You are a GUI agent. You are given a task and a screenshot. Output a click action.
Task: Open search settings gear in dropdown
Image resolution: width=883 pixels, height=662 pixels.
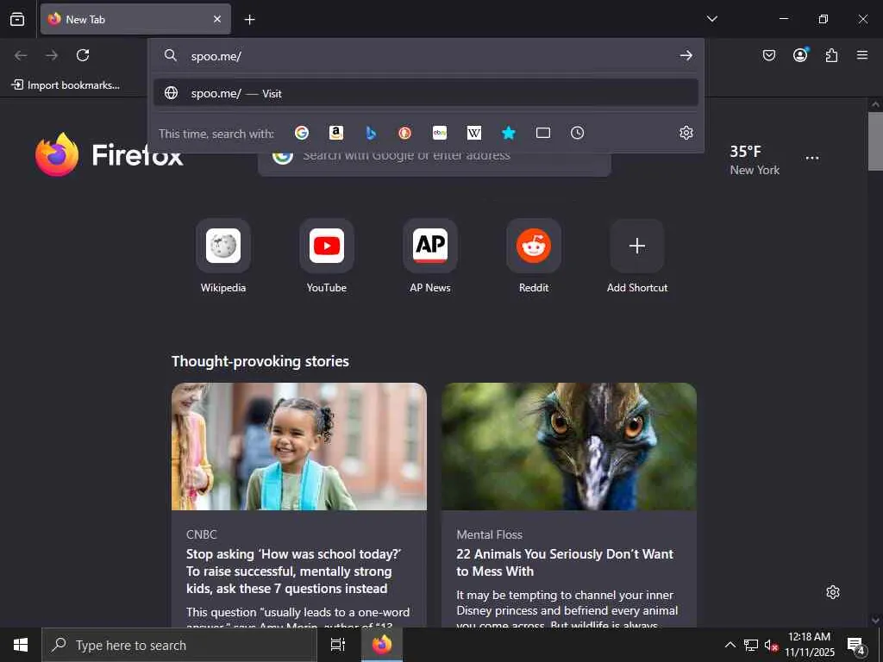[686, 133]
